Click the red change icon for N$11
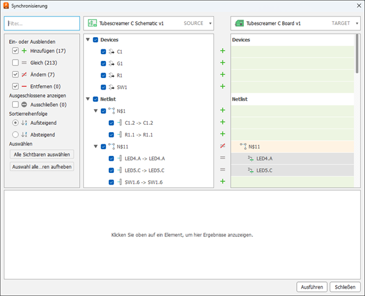 pos(223,146)
